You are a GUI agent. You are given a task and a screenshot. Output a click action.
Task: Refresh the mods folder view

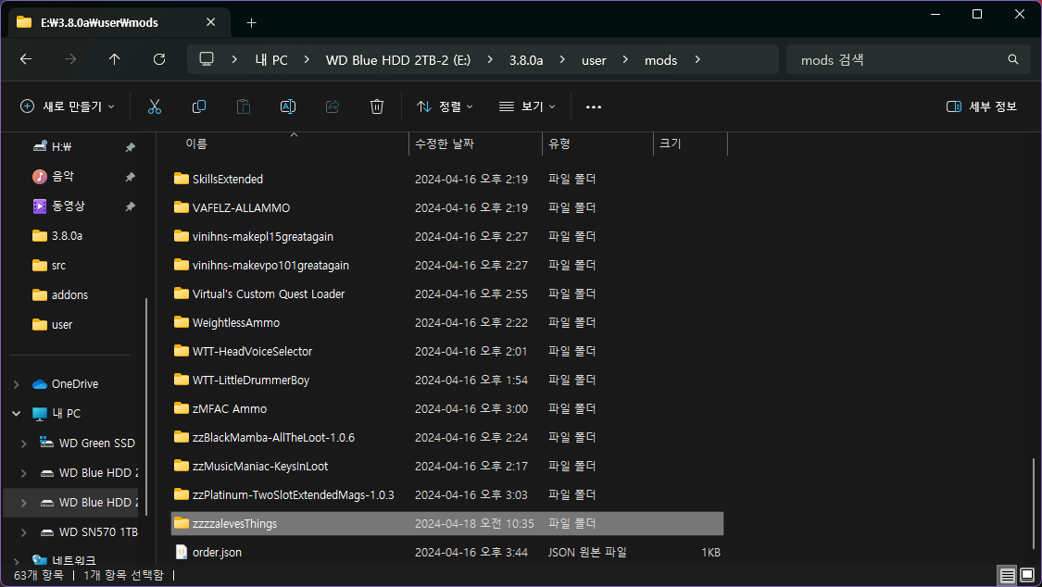[158, 59]
